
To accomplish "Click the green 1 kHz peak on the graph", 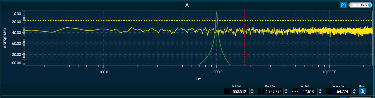I will click(217, 13).
